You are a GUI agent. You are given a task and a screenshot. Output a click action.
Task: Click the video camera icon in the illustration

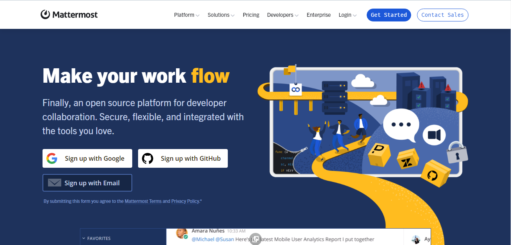[x=434, y=135]
